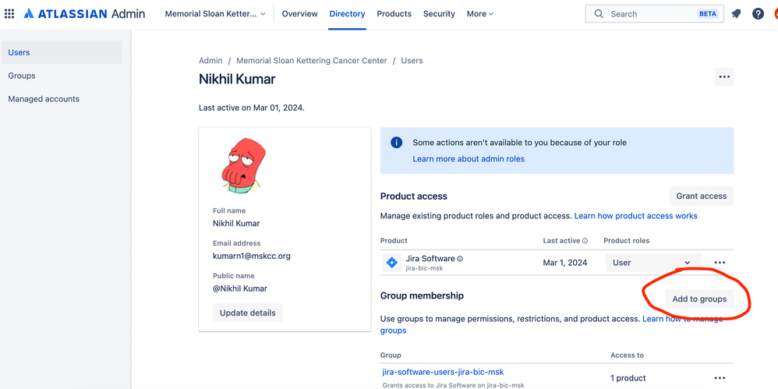The height and width of the screenshot is (389, 778).
Task: Select Groups in the sidebar
Action: click(22, 76)
